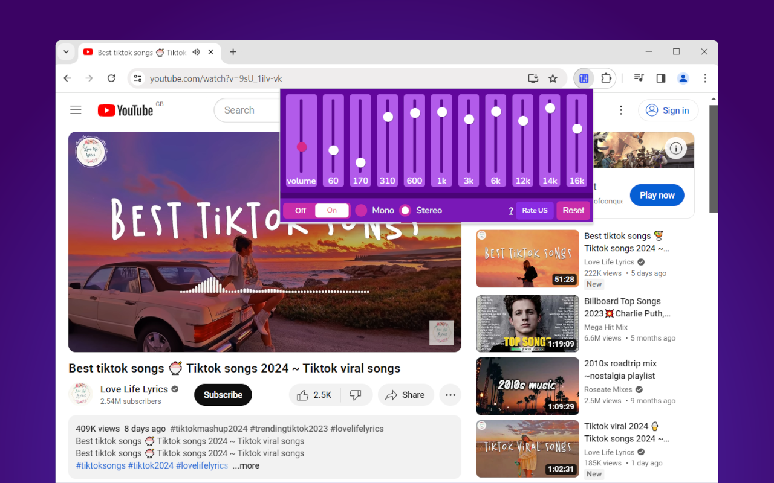
Task: Open the Chrome extensions puzzle icon
Action: 606,78
